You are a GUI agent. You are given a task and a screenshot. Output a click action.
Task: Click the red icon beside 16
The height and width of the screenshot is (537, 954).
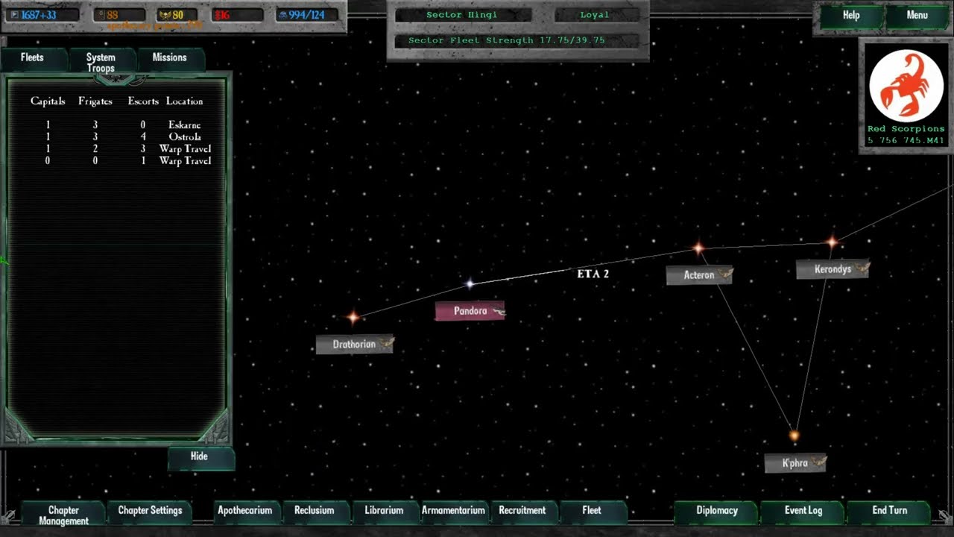coord(218,15)
